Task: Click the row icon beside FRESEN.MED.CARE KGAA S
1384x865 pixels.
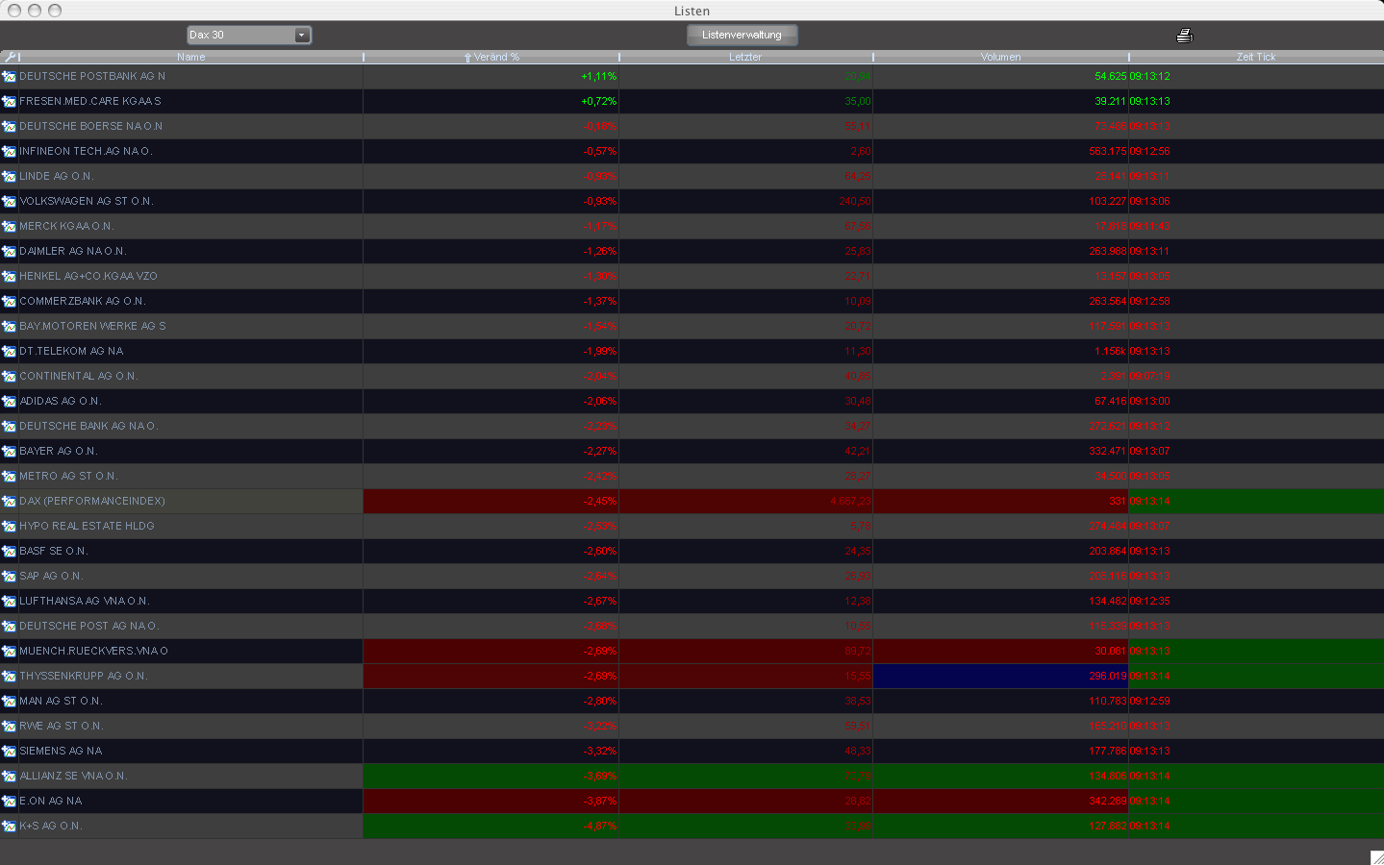Action: (x=9, y=101)
